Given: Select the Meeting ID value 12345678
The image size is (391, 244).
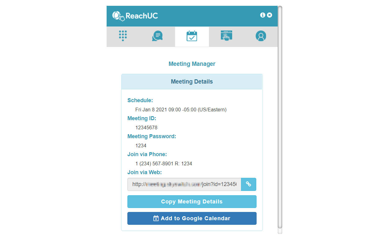Looking at the screenshot, I should click(x=146, y=127).
